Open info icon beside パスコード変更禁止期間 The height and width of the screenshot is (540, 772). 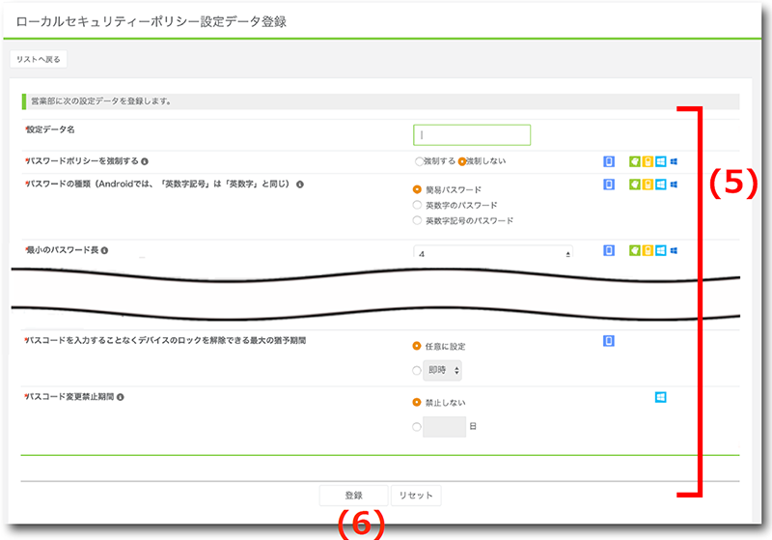coord(120,397)
